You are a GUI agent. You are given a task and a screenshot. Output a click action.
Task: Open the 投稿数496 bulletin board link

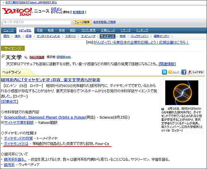pos(64,57)
